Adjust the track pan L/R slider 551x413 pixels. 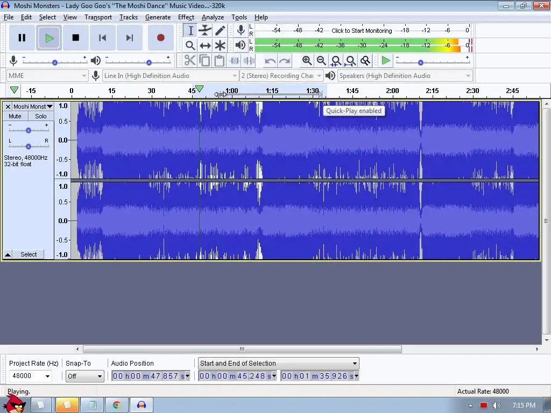pos(29,146)
